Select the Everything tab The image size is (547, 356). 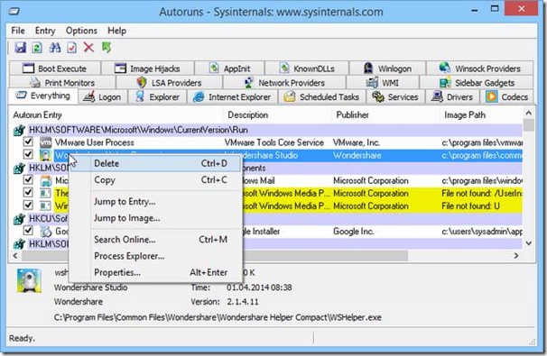point(43,96)
